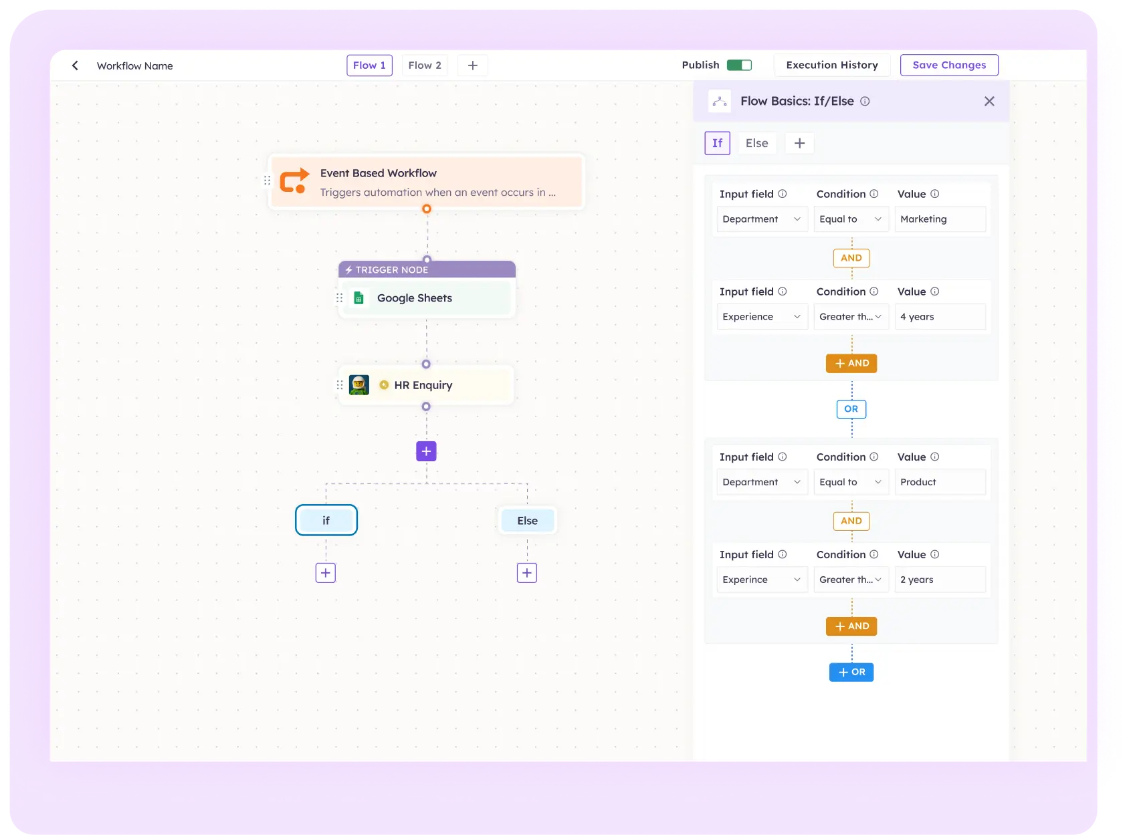Click the Save Changes button

[x=949, y=66]
